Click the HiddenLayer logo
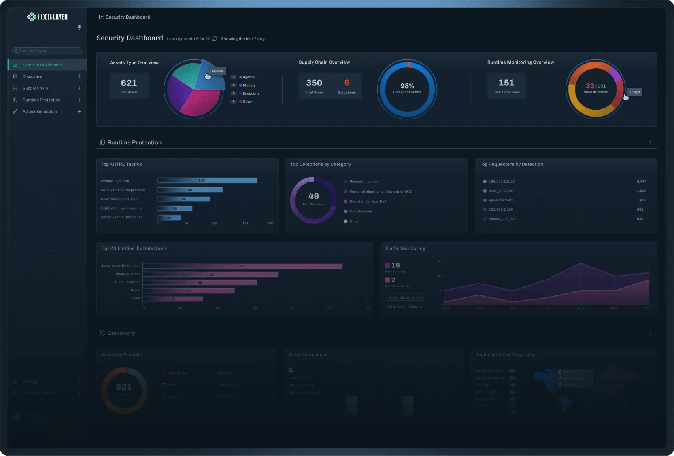This screenshot has width=674, height=456. click(x=47, y=17)
